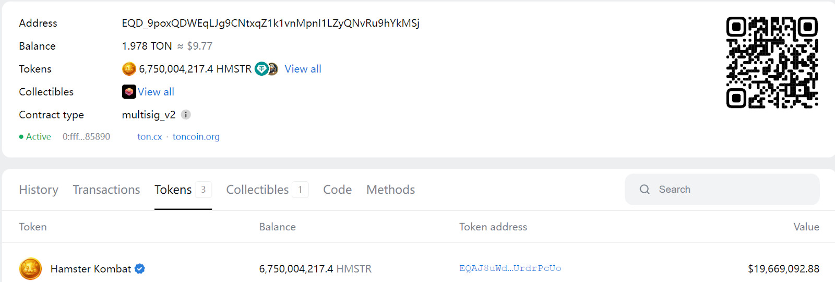835x282 pixels.
Task: Click the address QR code
Action: click(x=772, y=63)
